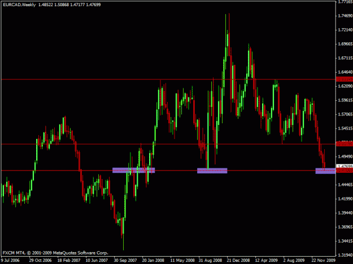Select the 1.34415 price axis label

tap(345, 241)
